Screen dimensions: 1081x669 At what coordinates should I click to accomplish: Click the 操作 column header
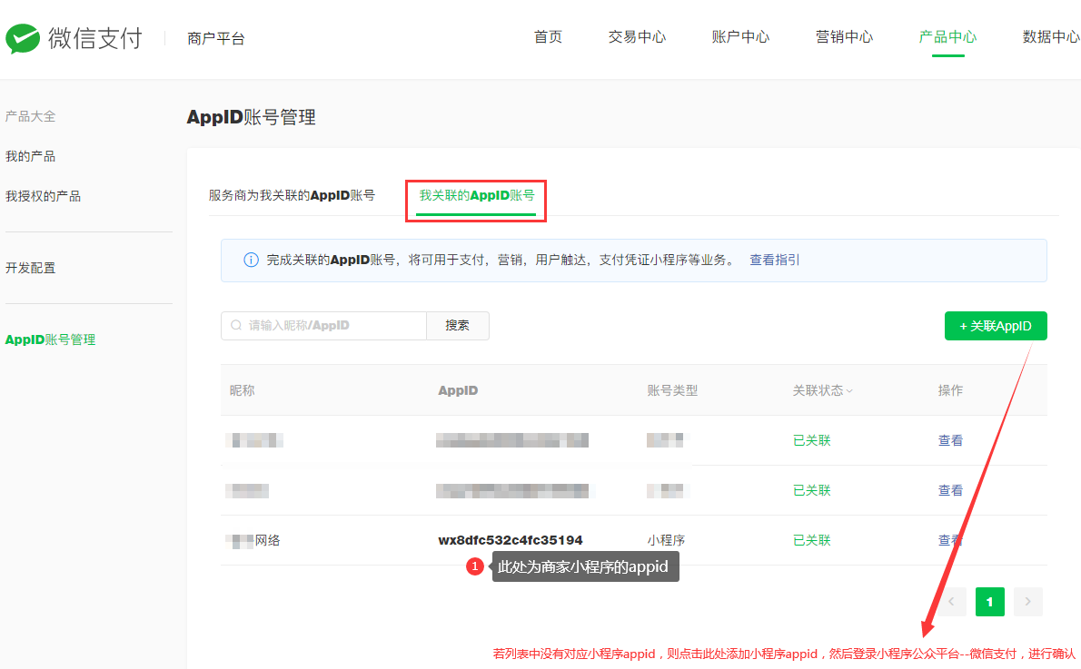(x=950, y=390)
